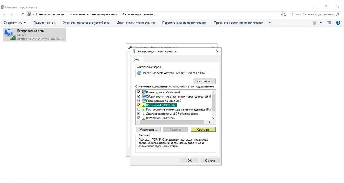Click the Настроить... button

[x=204, y=81]
